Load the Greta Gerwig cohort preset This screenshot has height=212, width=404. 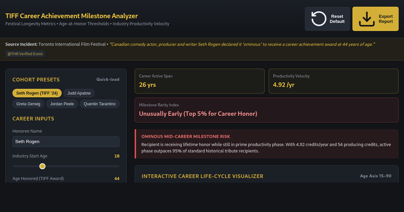click(x=28, y=104)
